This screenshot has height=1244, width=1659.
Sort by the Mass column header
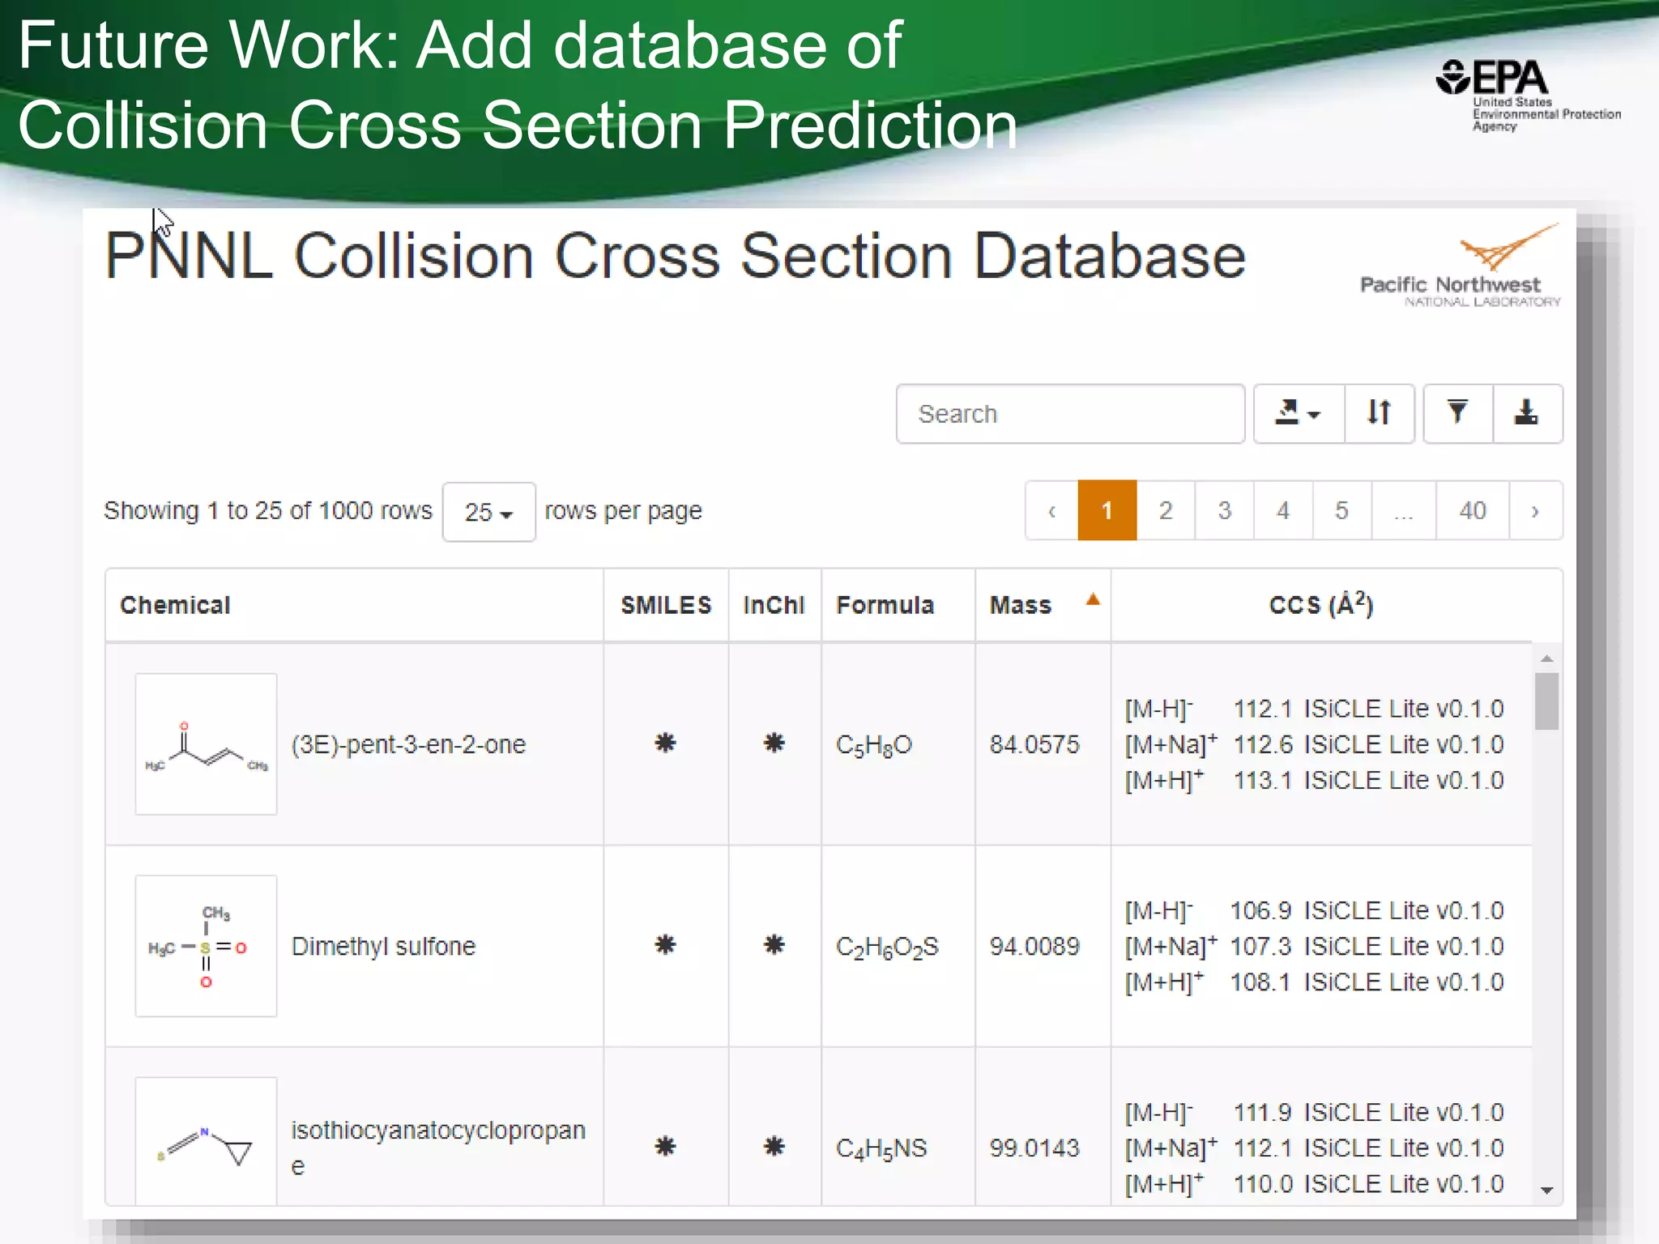(x=1043, y=605)
